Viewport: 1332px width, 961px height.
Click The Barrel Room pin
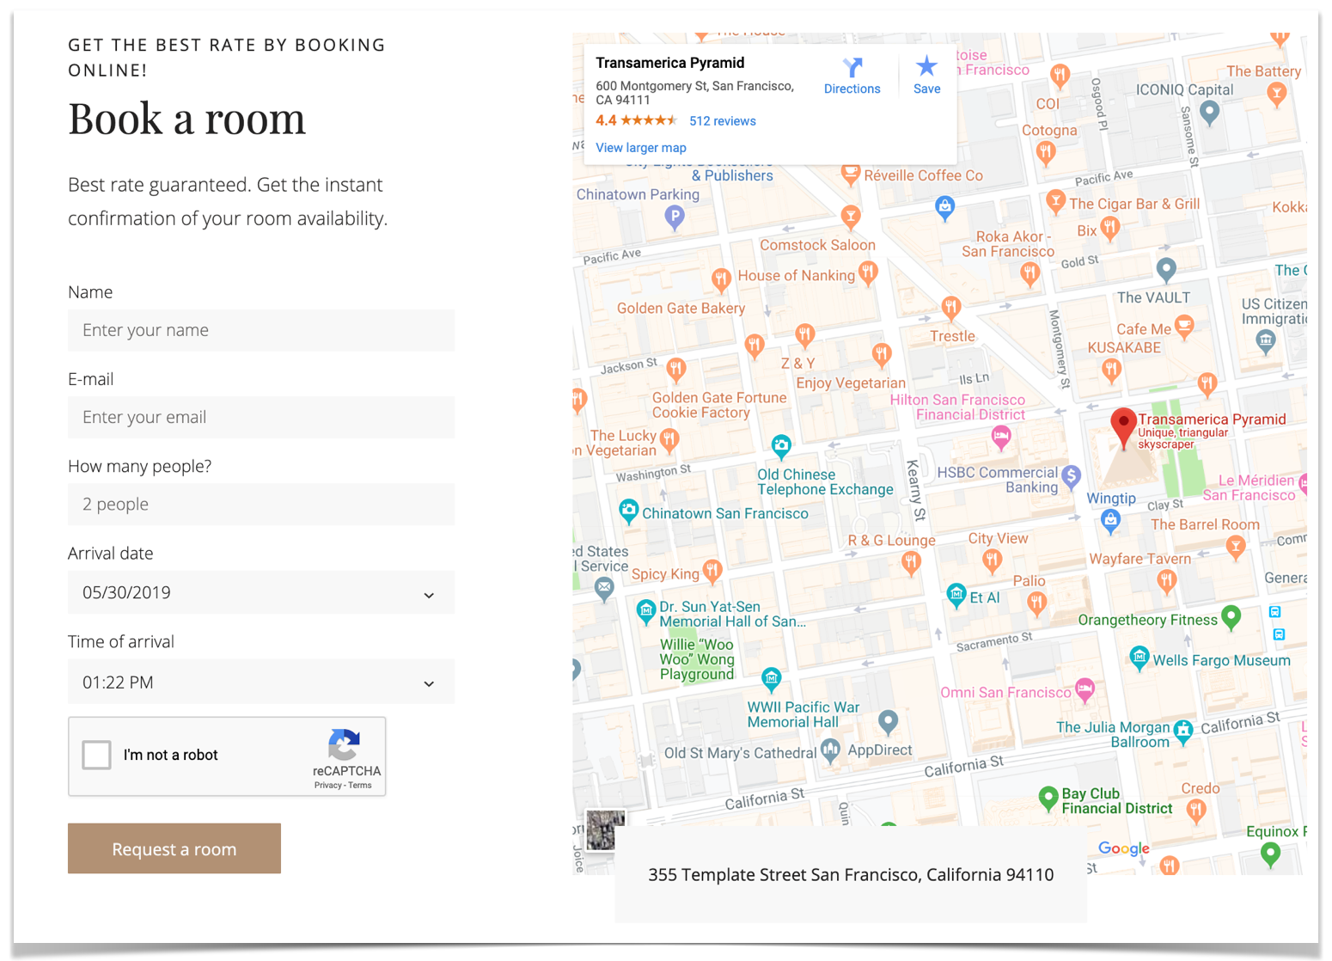coord(1236,548)
